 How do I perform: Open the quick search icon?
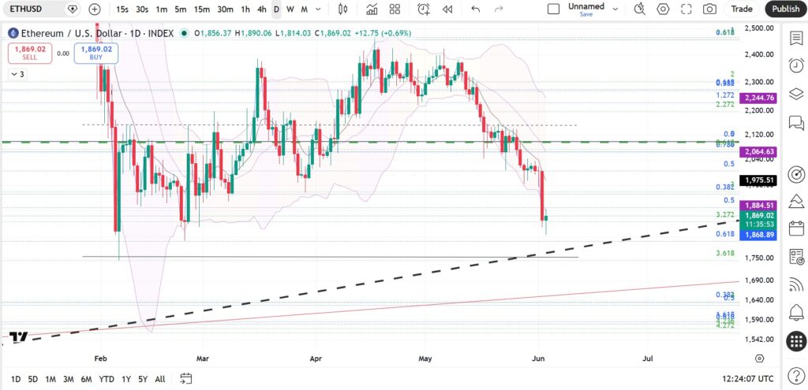[x=639, y=9]
